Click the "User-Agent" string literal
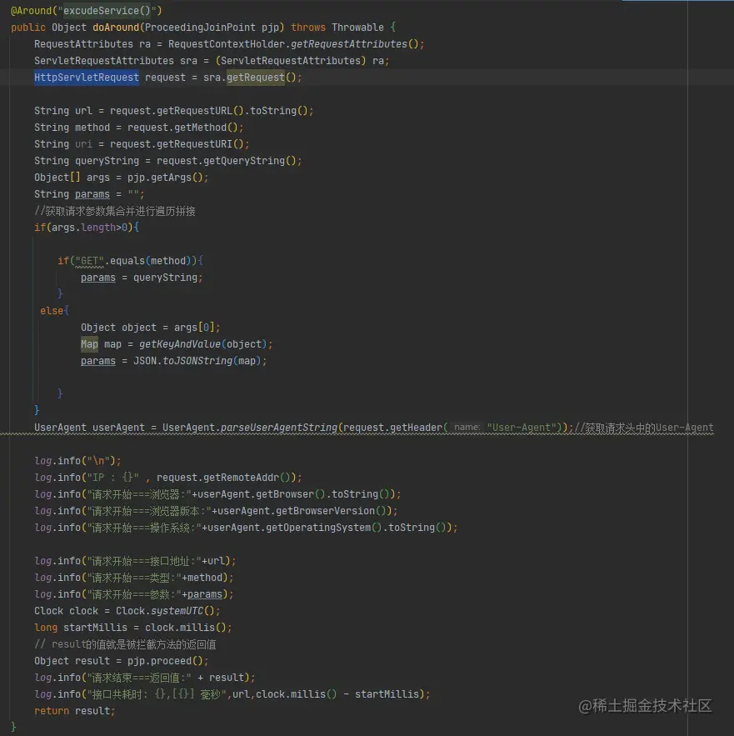Screen dimensions: 734x736 pyautogui.click(x=521, y=428)
